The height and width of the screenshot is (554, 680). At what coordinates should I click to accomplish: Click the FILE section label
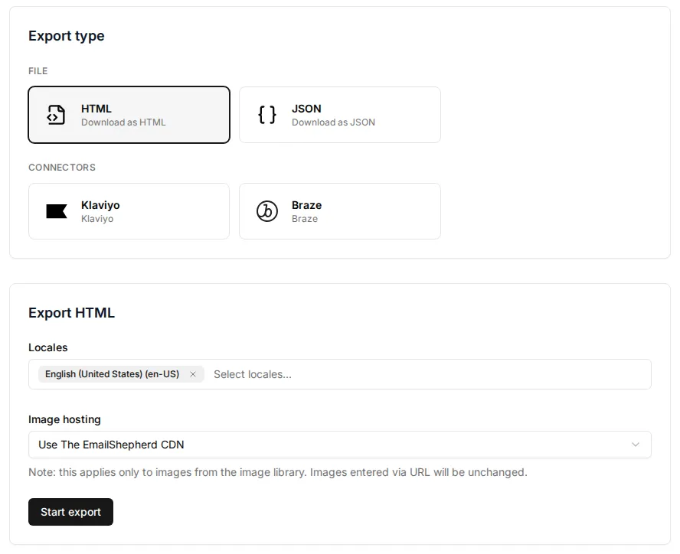click(38, 71)
